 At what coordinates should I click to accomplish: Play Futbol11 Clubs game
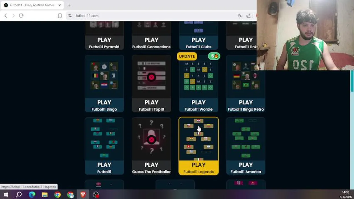pyautogui.click(x=199, y=36)
